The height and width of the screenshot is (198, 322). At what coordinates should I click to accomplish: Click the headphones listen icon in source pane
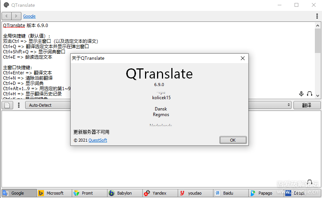(310, 94)
